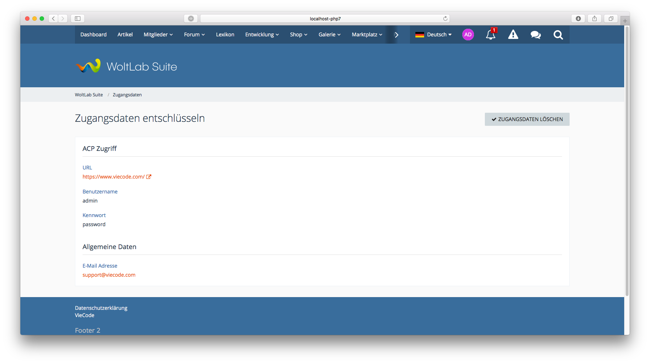The width and height of the screenshot is (650, 364).
Task: Show Safari downloads icon
Action: click(578, 19)
